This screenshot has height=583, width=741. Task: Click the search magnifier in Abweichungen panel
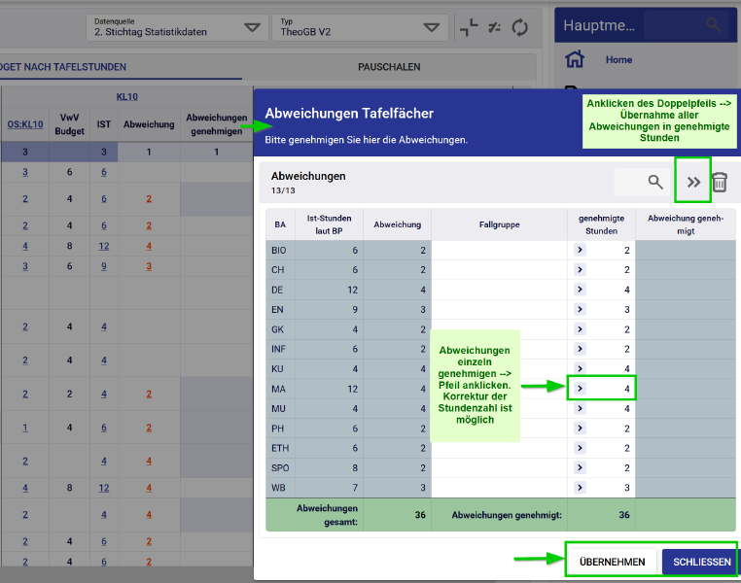(x=655, y=182)
